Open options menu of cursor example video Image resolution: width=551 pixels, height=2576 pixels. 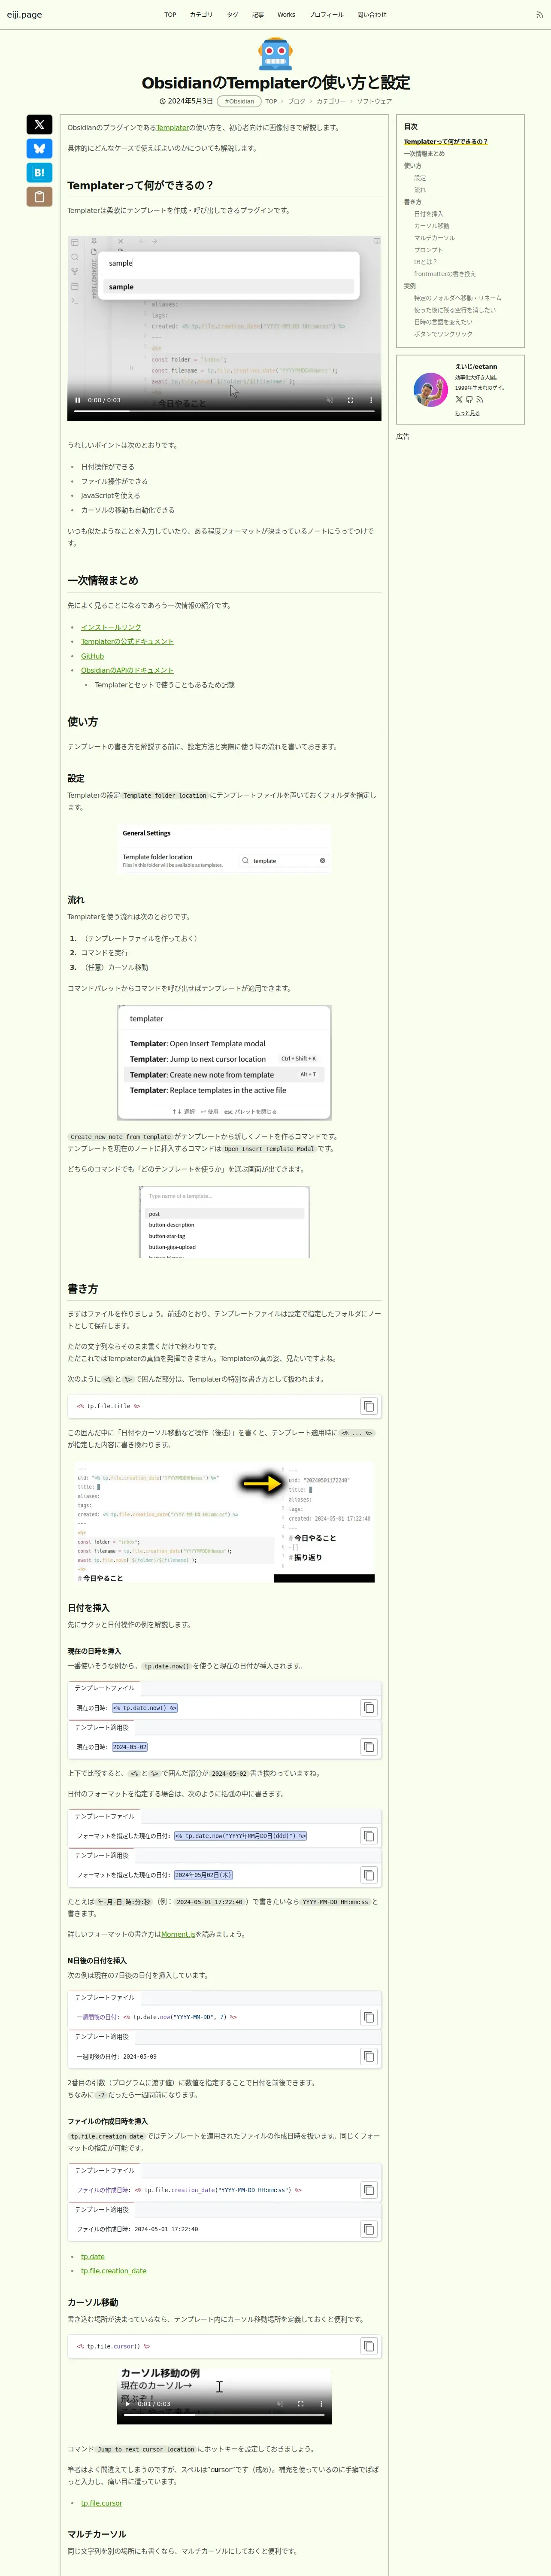pos(321,2403)
